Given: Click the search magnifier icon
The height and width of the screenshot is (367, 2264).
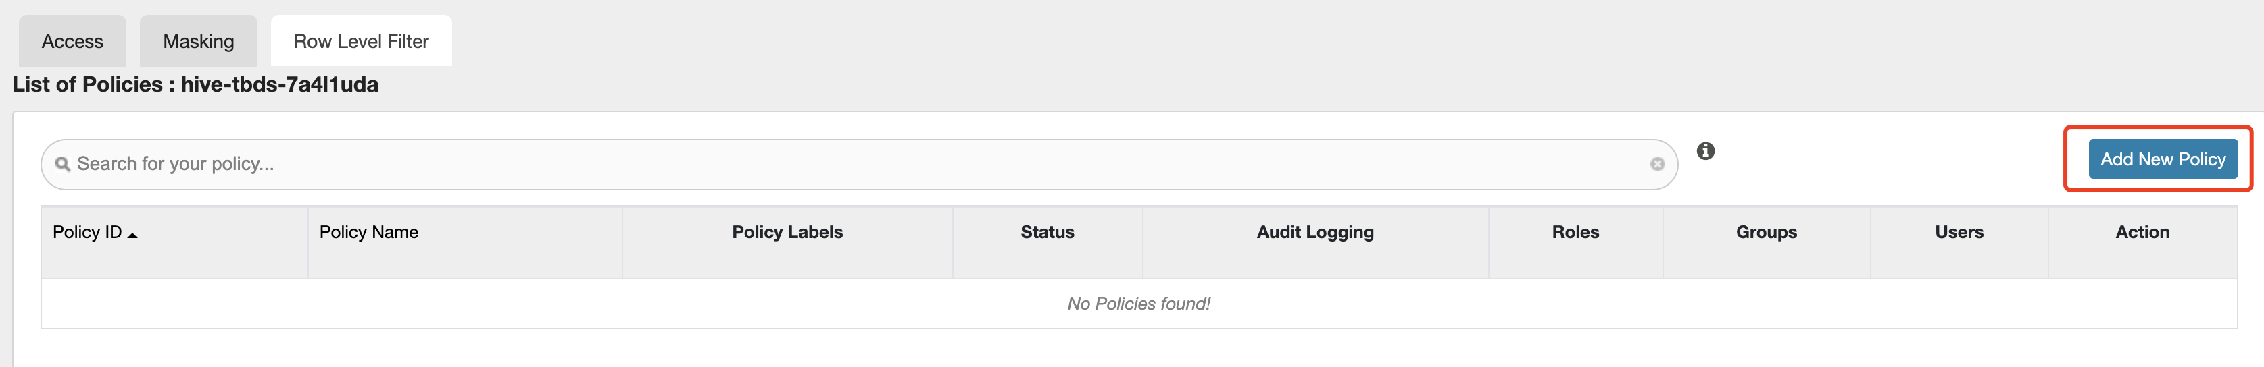Looking at the screenshot, I should [x=62, y=164].
